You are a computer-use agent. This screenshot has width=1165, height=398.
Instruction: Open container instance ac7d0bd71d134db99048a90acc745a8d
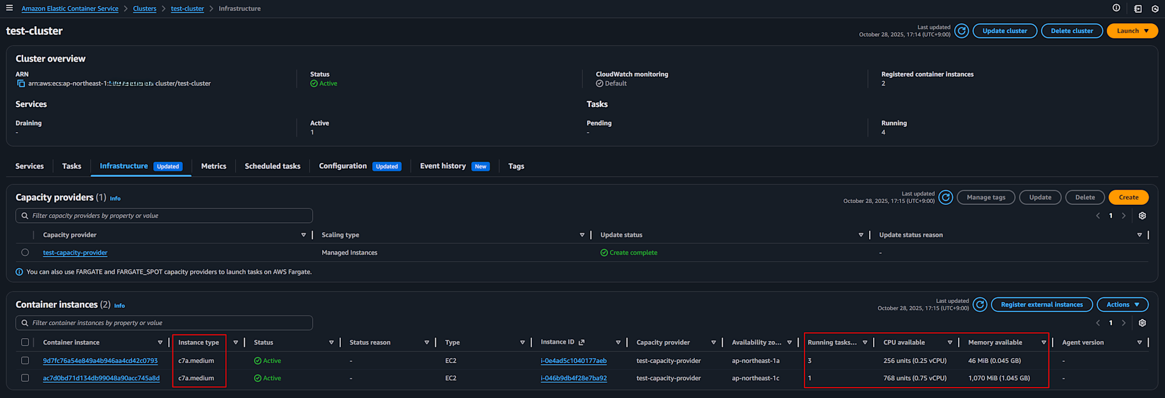pos(101,378)
